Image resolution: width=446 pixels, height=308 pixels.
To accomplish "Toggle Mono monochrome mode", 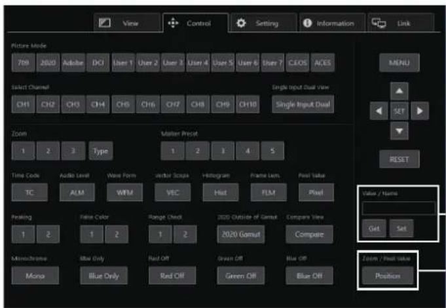I will coord(35,275).
